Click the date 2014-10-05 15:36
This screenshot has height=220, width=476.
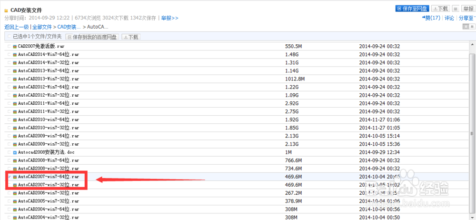point(379,144)
